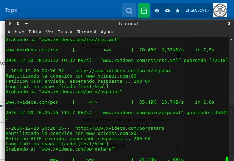Minimize the Terminal window dash button
Viewport: 234px width, 161px height.
[26, 24]
